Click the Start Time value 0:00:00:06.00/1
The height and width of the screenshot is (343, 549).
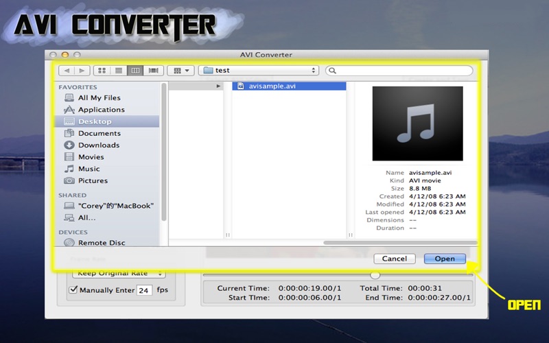point(309,298)
